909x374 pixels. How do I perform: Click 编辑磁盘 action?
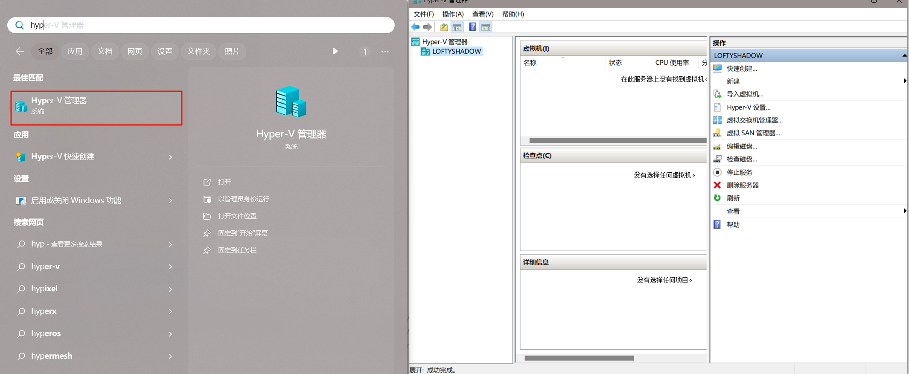coord(742,146)
